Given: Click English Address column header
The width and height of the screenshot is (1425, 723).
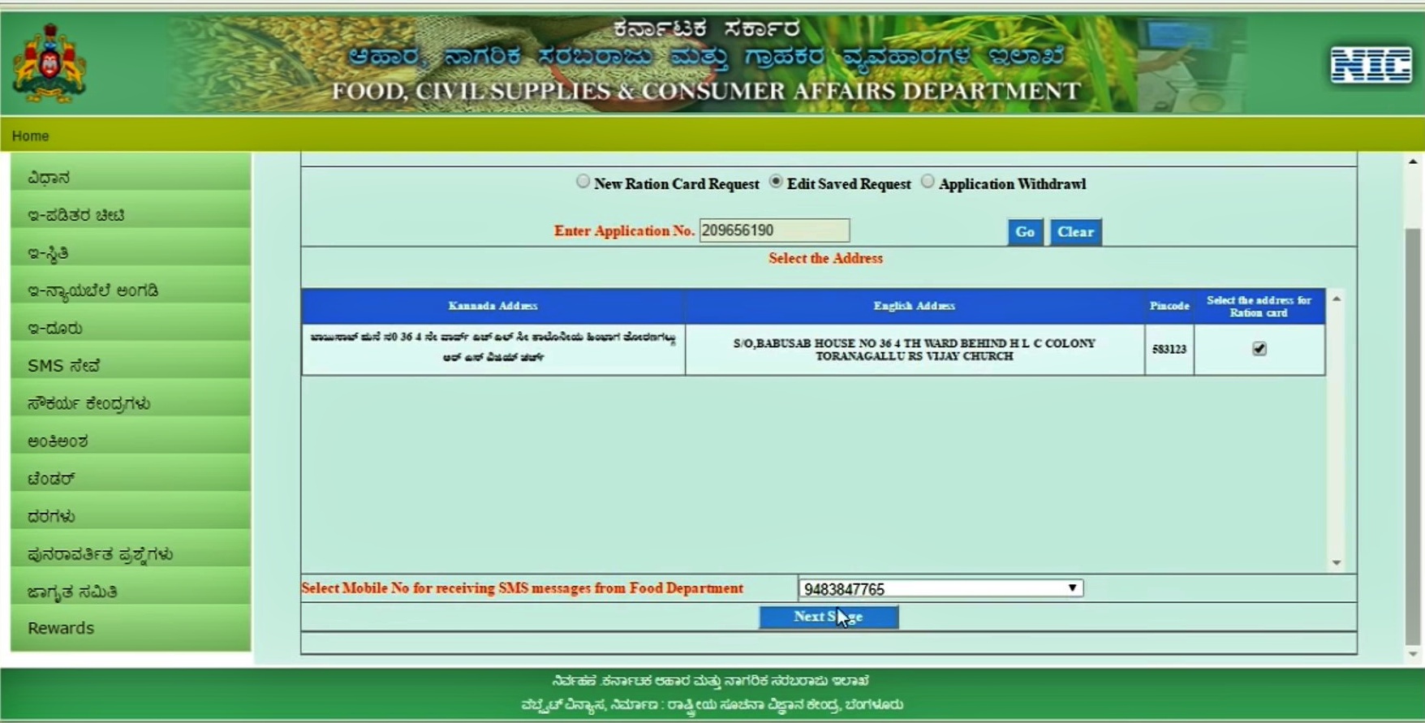Looking at the screenshot, I should [x=915, y=306].
